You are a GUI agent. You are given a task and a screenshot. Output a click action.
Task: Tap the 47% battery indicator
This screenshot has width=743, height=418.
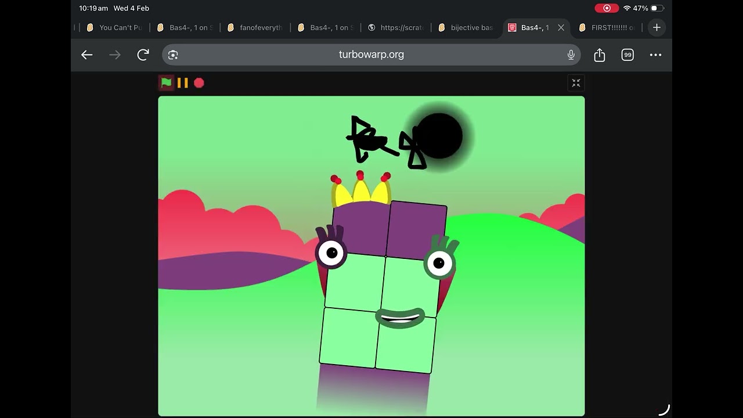649,8
